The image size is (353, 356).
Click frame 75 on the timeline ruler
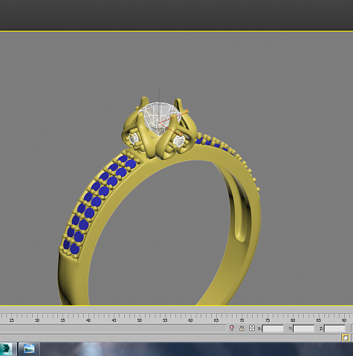click(268, 320)
